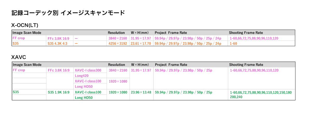Click the green Long HD50 cell
The width and height of the screenshot is (311, 113).
pos(84,98)
